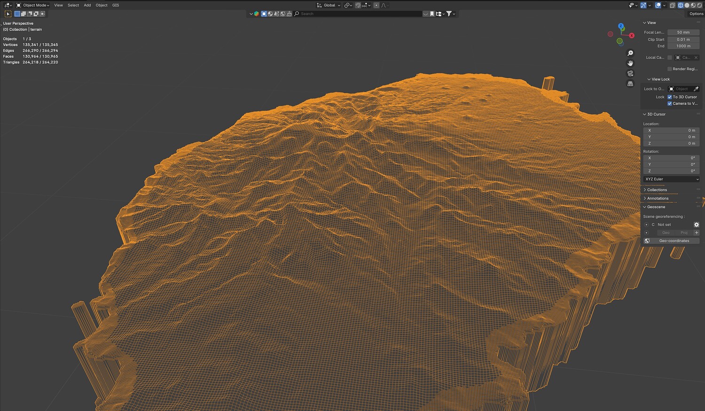Open the View menu
Image resolution: width=705 pixels, height=411 pixels.
(x=58, y=5)
